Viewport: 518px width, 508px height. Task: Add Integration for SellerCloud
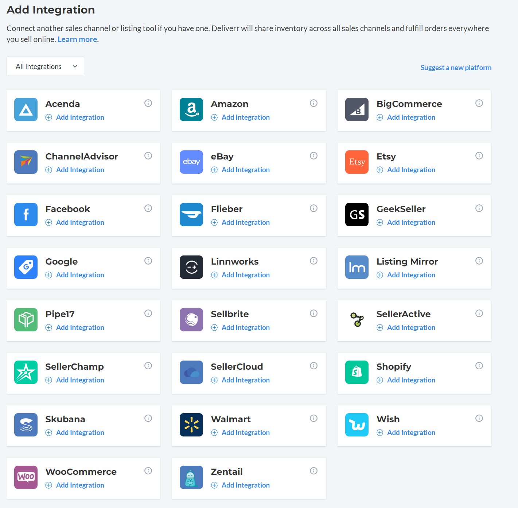241,380
